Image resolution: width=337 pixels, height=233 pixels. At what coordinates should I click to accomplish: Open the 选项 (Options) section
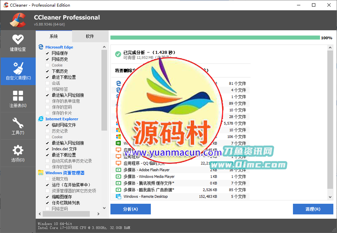17,153
